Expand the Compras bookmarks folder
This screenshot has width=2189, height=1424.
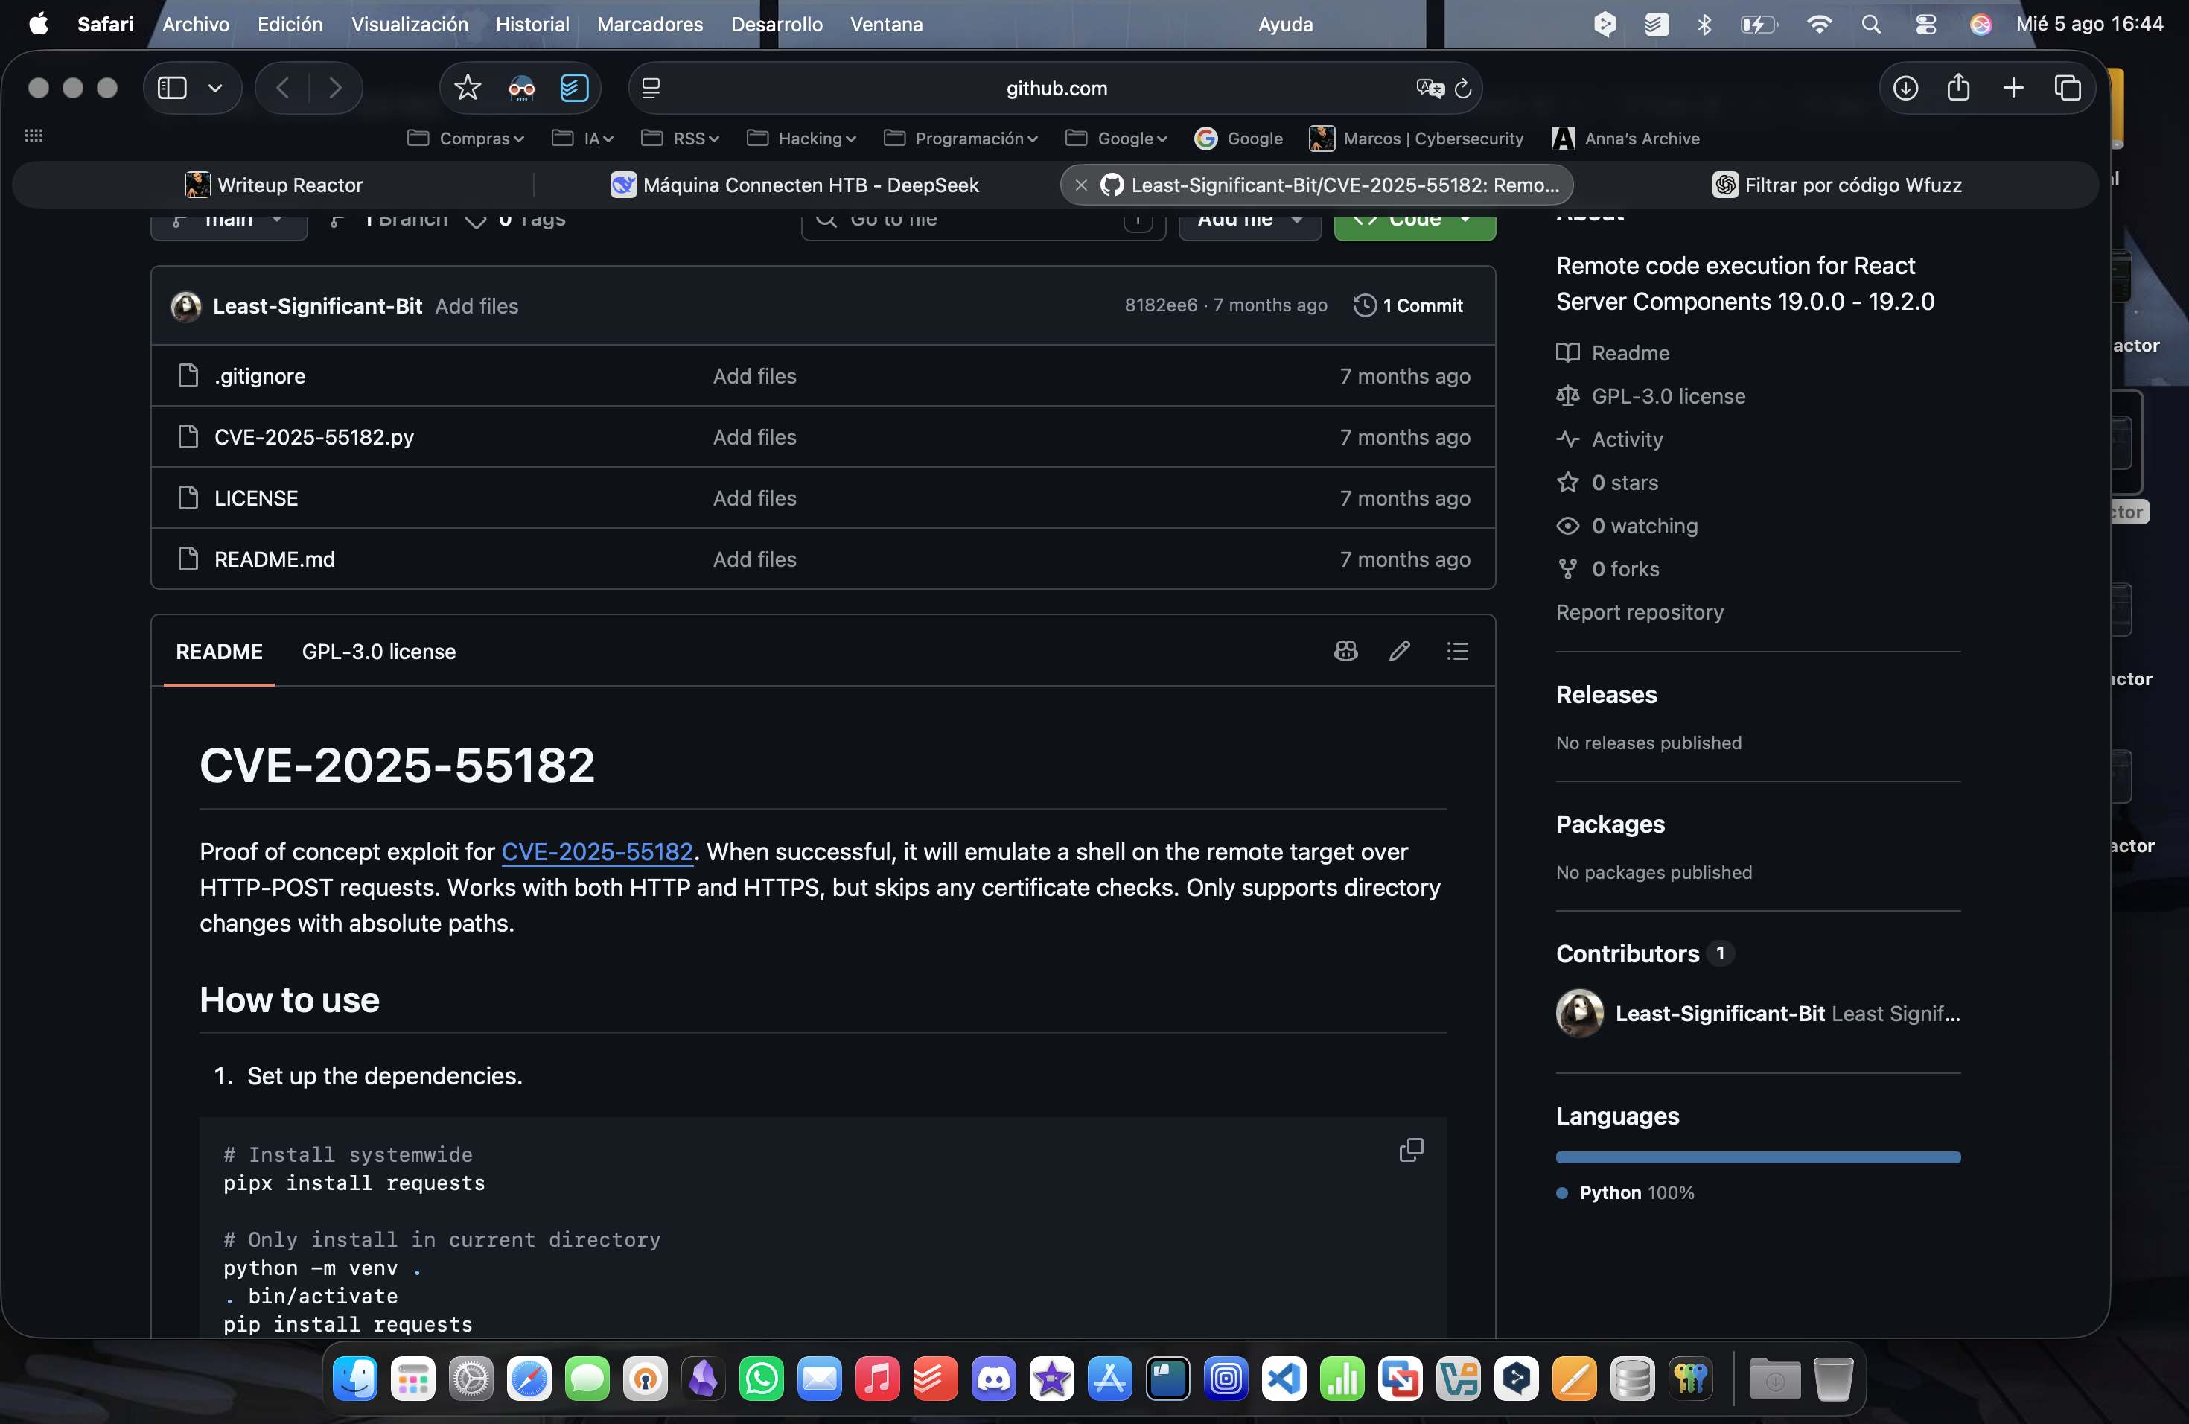pyautogui.click(x=466, y=139)
